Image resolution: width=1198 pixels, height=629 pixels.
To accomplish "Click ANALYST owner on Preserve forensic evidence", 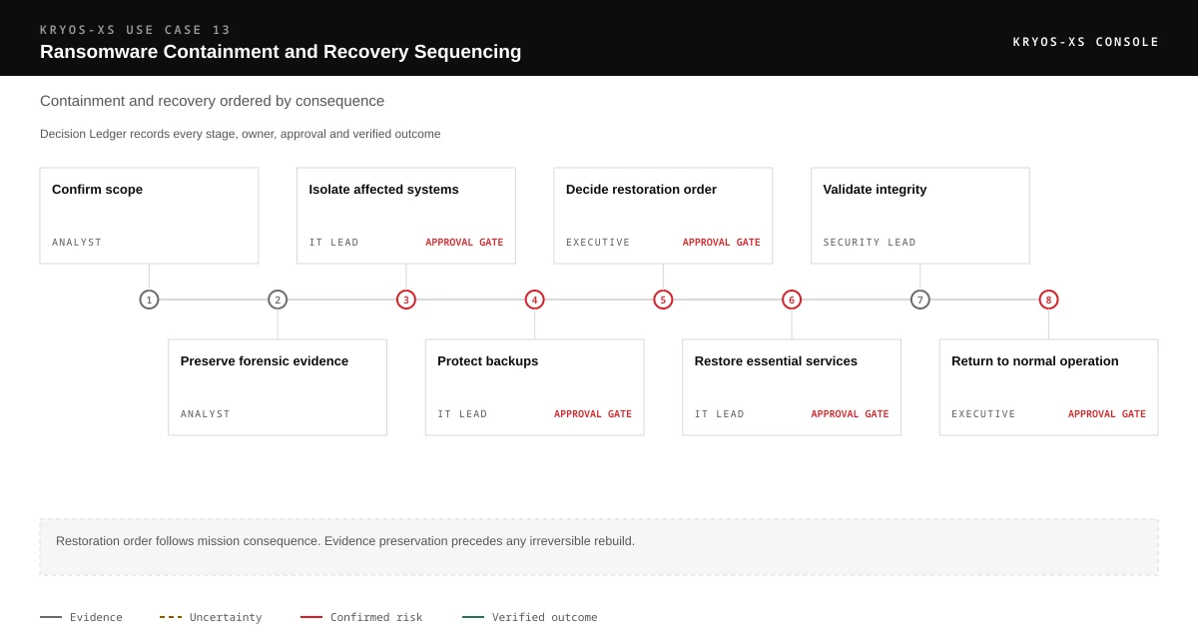I will coord(206,414).
